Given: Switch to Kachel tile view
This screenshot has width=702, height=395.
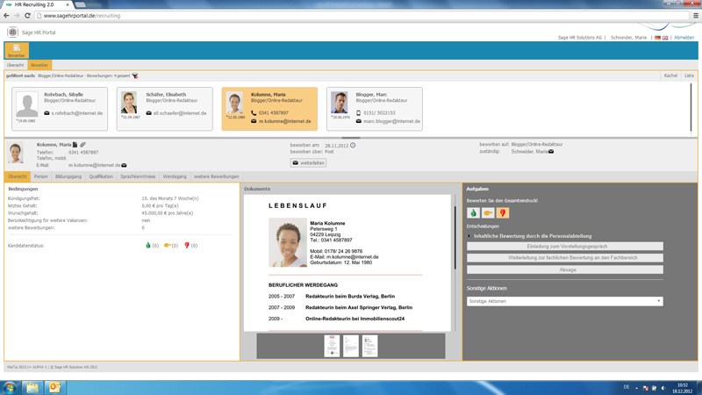Looking at the screenshot, I should click(x=670, y=76).
